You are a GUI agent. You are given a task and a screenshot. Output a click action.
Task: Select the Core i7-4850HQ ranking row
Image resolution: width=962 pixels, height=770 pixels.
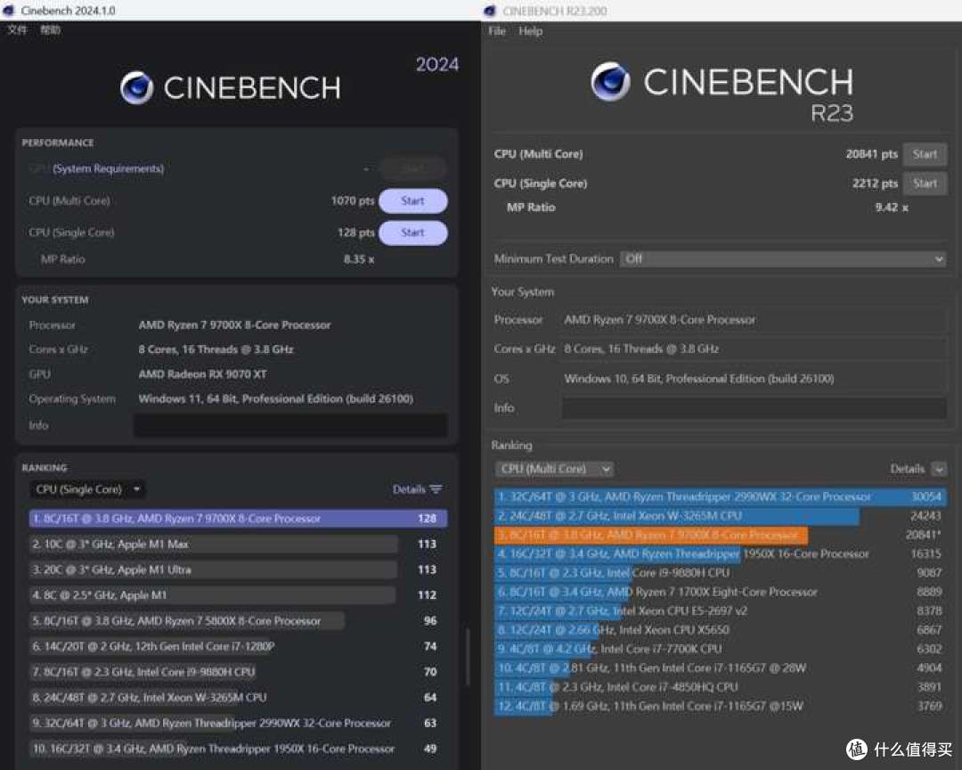click(x=721, y=687)
